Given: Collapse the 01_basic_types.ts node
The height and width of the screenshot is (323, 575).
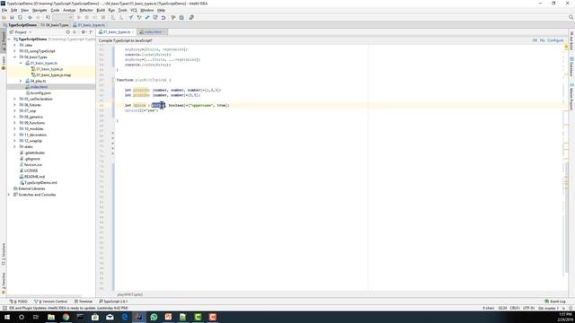Looking at the screenshot, I should pos(21,63).
